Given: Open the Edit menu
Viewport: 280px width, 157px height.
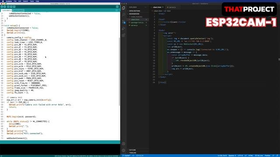Looking at the screenshot, I should 20,1.
